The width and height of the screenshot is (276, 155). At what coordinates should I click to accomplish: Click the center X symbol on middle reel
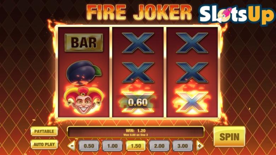[x=138, y=72]
